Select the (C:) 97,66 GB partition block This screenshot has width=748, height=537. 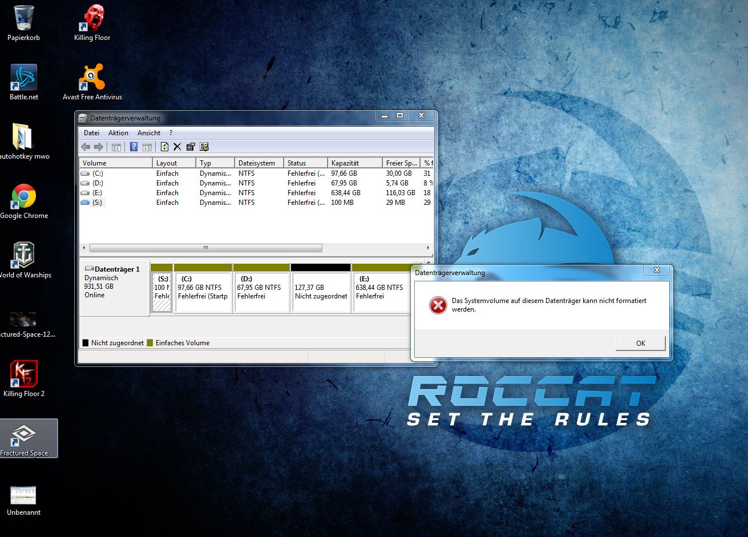tap(203, 288)
